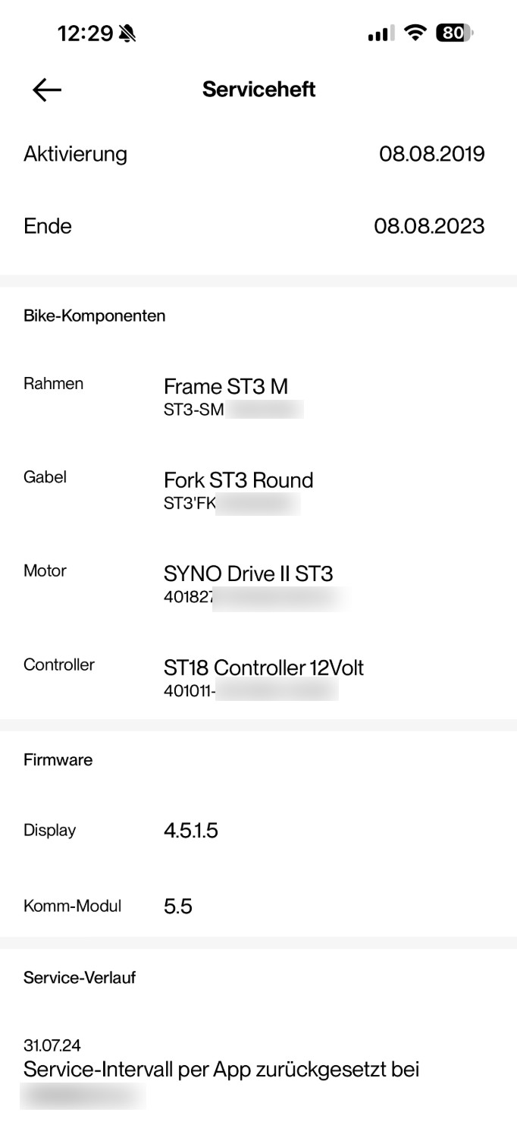
Task: Tap the ST18 Controller 12Volt entry
Action: click(263, 668)
